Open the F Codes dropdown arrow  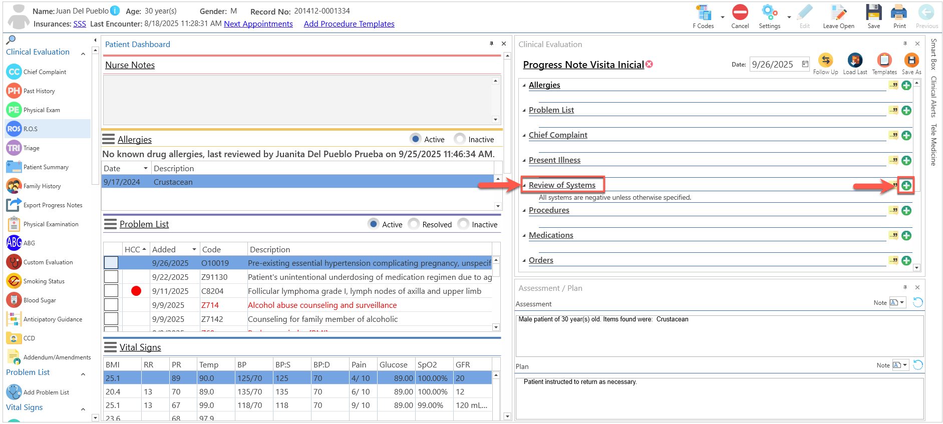(722, 17)
